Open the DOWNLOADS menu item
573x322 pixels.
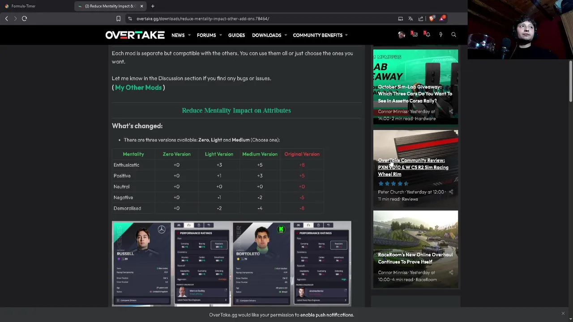pos(266,35)
